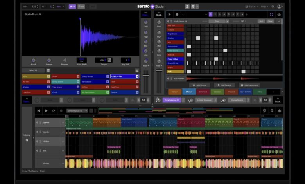Click Add Sample button
Screen dimensions: 305x184
point(224,85)
